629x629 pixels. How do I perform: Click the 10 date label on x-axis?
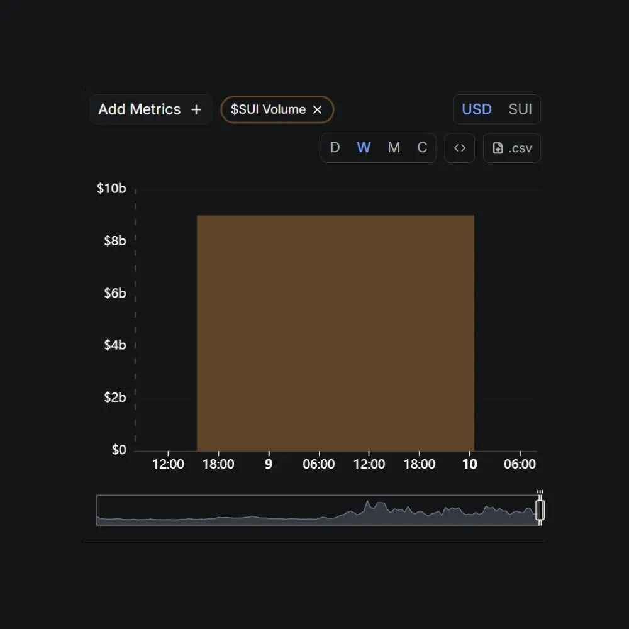click(470, 464)
